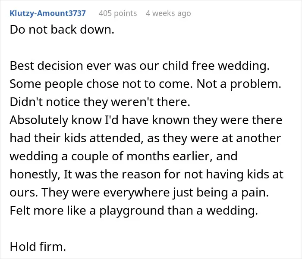Click the line starting 'honestly, It was'
302x259 pixels.
click(x=147, y=175)
